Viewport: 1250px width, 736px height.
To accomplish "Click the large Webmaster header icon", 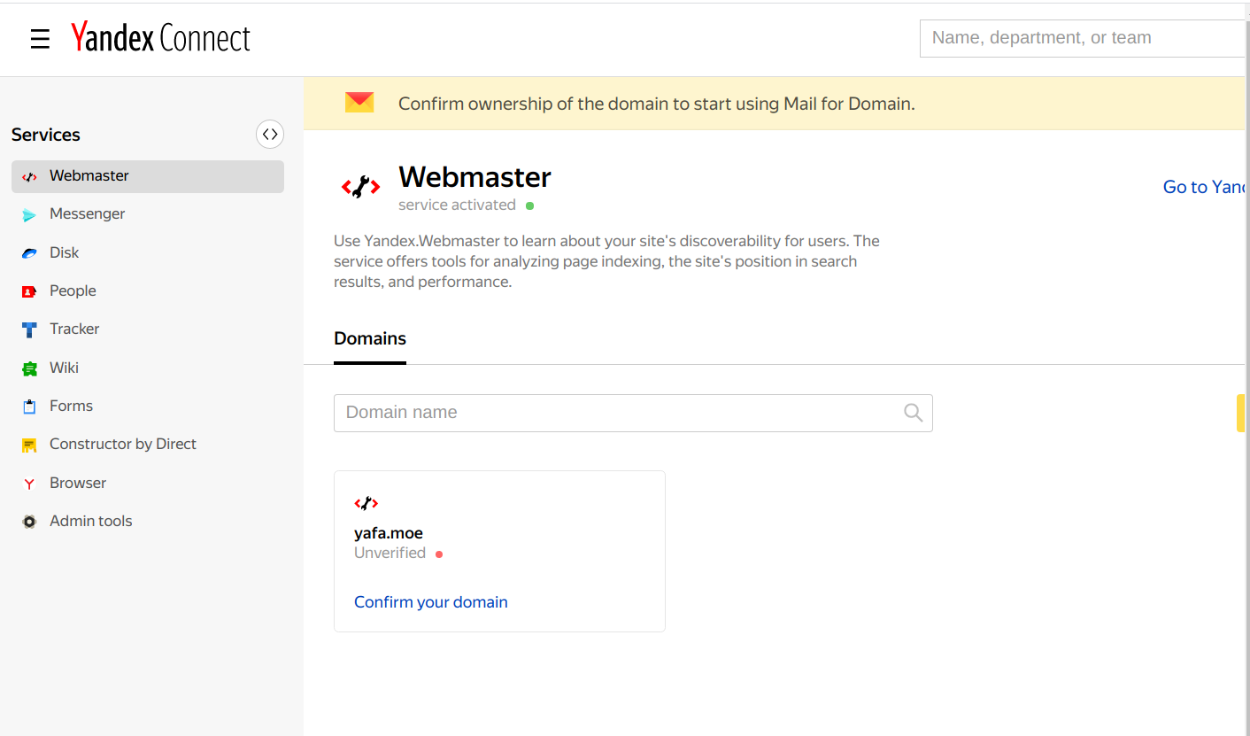I will tap(360, 187).
